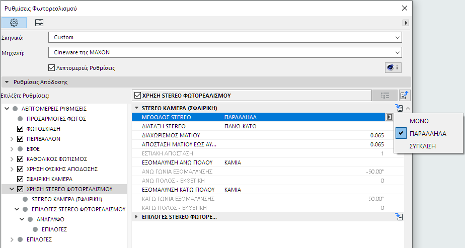Click the disabled list view button
Screen dimensions: 465x248
[x=385, y=96]
